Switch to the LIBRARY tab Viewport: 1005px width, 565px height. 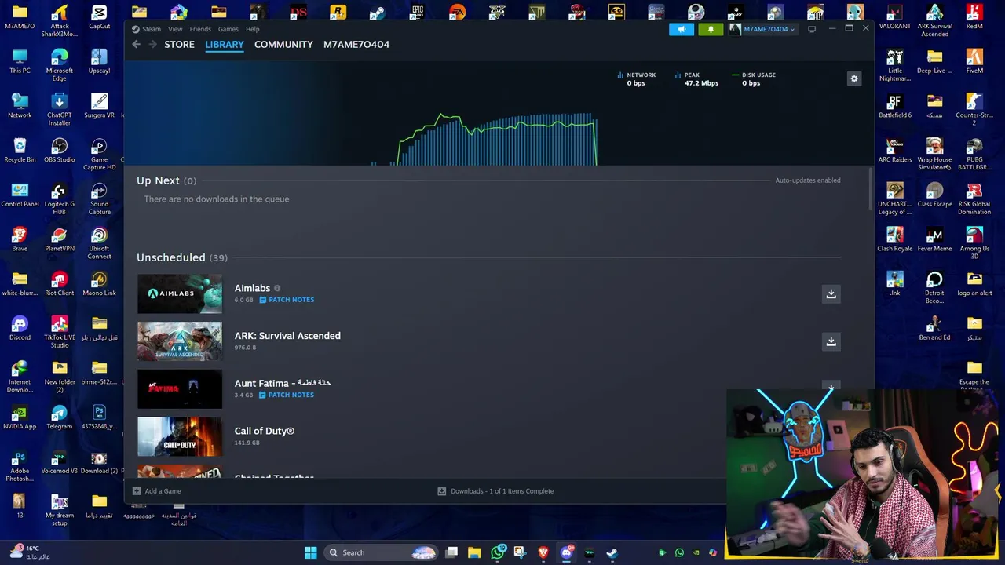(225, 45)
